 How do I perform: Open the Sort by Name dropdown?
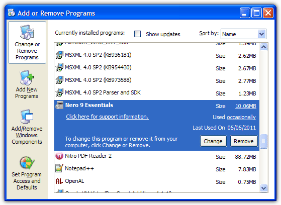[243, 34]
